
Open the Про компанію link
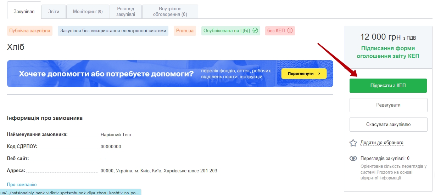[22, 184]
